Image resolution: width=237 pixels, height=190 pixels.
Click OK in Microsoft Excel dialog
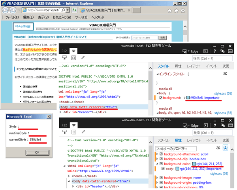(x=38, y=152)
